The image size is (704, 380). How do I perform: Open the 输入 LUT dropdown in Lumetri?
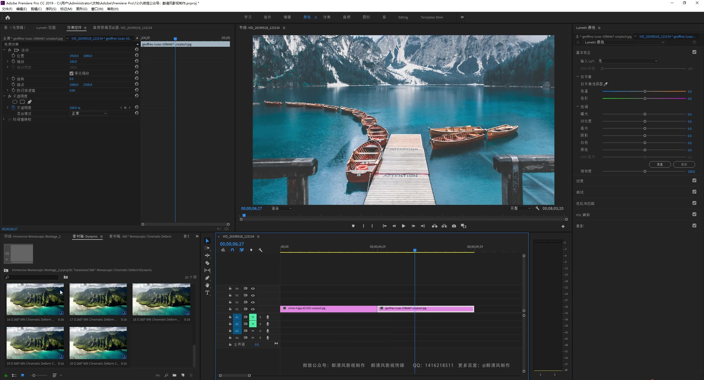tap(628, 61)
